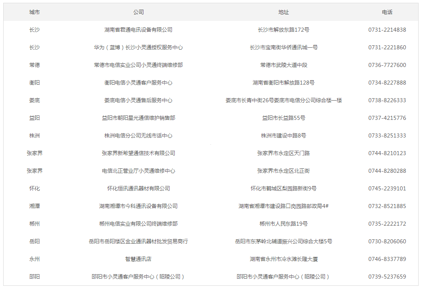The height and width of the screenshot is (289, 423).
Task: Click the 衡阳 city cell
Action: (x=35, y=83)
